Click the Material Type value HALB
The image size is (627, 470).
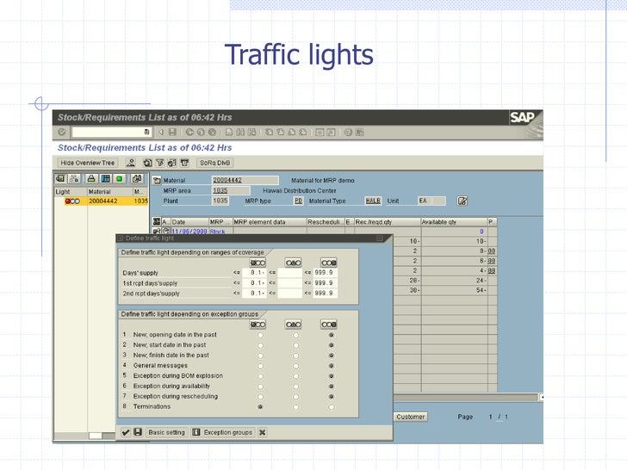373,201
